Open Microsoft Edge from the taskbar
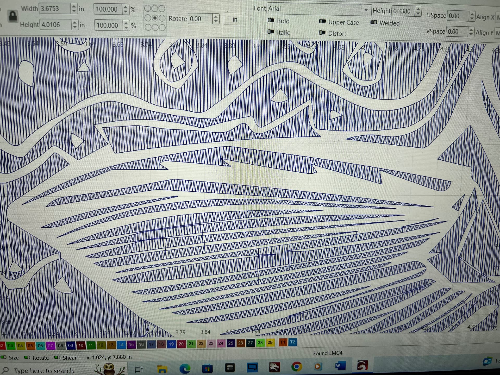Screen dimensions: 500x375 pos(185,368)
